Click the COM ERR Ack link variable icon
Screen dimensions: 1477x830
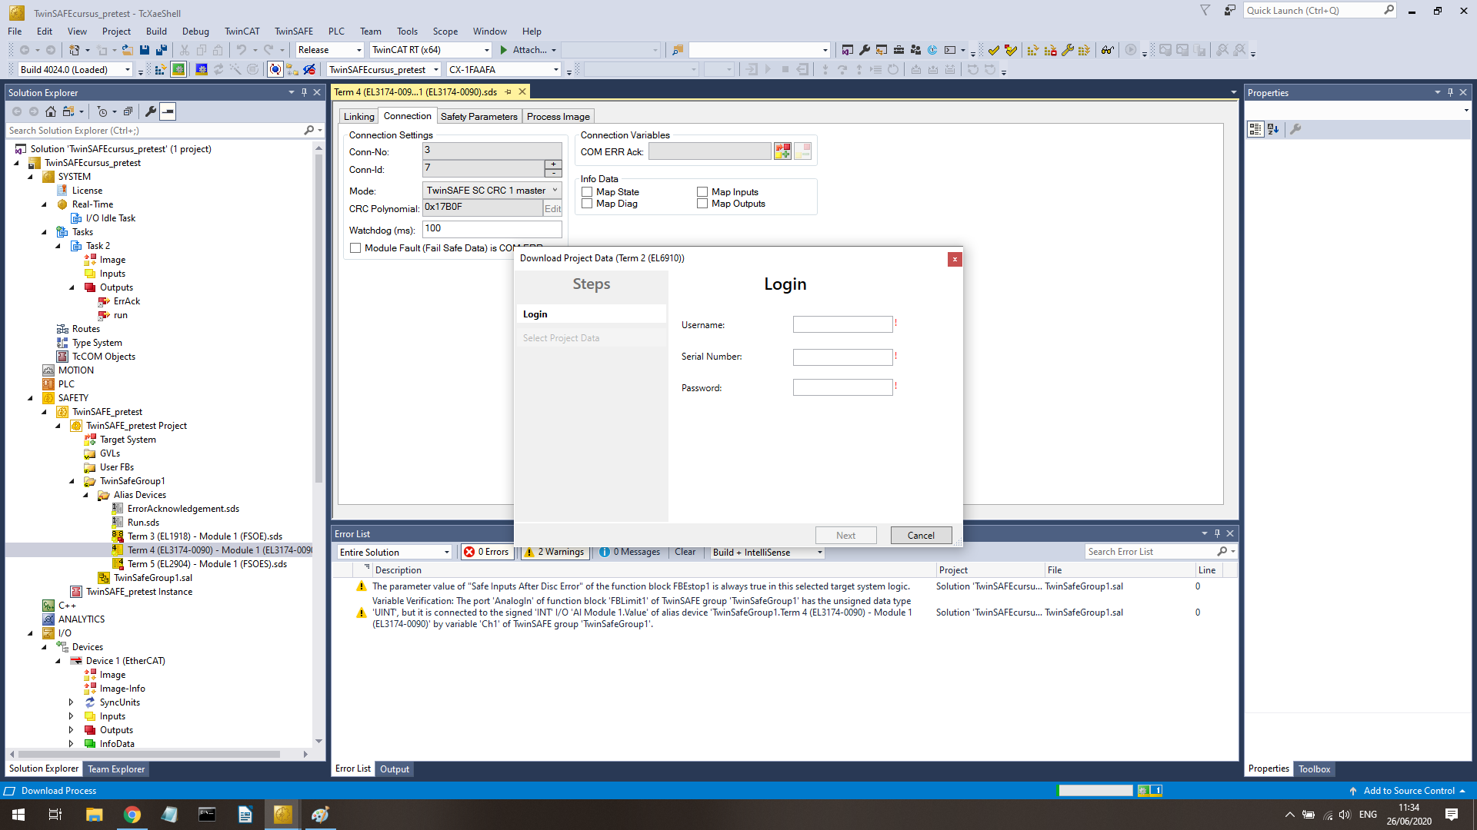[782, 151]
